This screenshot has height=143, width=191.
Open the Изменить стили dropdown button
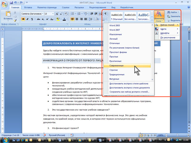click(x=159, y=16)
